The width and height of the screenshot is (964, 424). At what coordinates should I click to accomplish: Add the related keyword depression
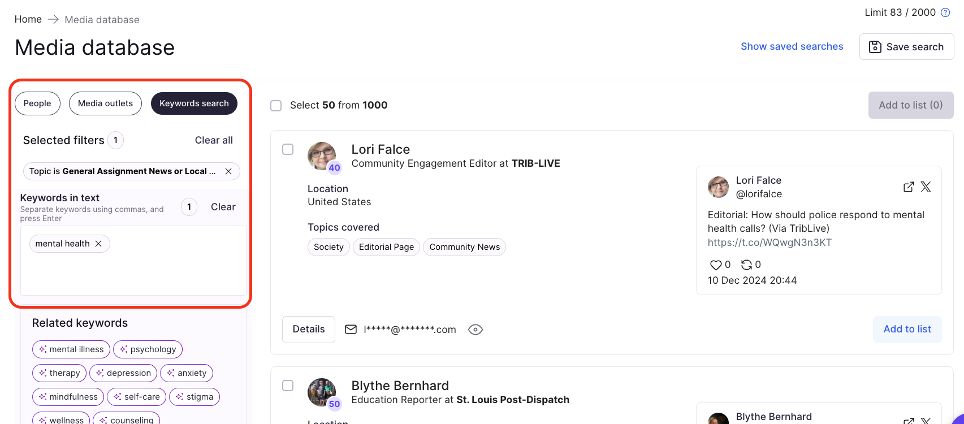[x=123, y=373]
